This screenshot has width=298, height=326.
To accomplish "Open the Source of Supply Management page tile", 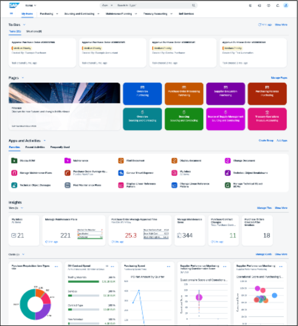I will click(225, 119).
